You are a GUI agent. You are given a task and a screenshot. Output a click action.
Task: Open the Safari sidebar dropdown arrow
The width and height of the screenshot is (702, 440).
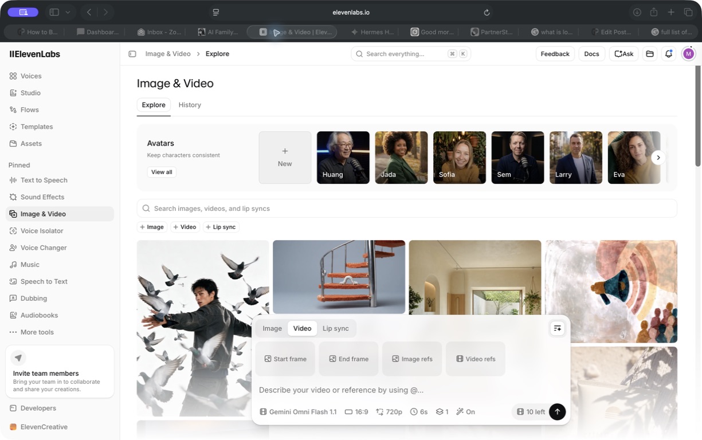(68, 12)
